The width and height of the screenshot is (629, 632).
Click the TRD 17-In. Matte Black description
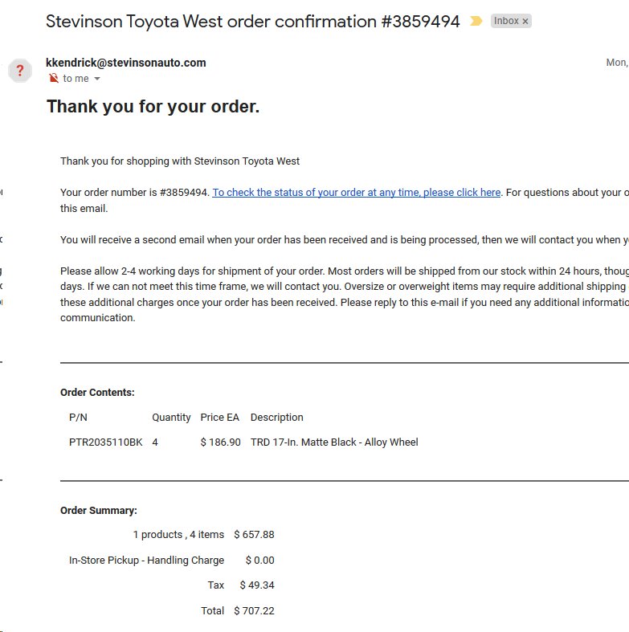[334, 442]
